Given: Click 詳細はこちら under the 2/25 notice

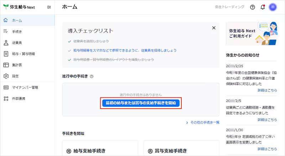Looking at the screenshot, I should pos(267,90).
